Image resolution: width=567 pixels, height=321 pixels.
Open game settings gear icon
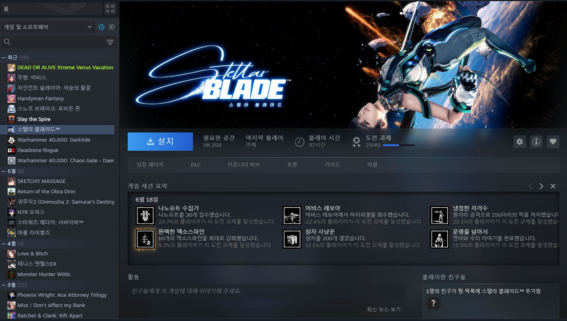pyautogui.click(x=519, y=141)
